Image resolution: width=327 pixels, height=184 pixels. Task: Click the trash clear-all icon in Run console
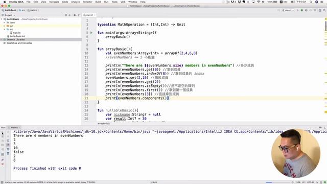point(8,153)
